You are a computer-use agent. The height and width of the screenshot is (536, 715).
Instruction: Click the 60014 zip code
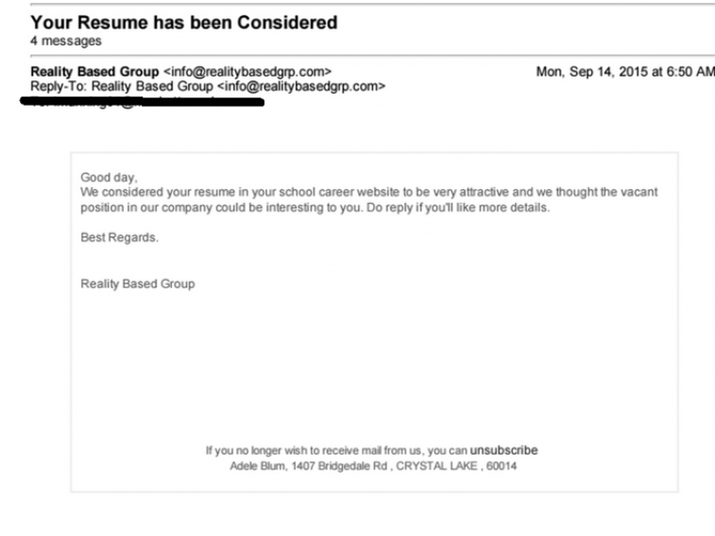(502, 466)
